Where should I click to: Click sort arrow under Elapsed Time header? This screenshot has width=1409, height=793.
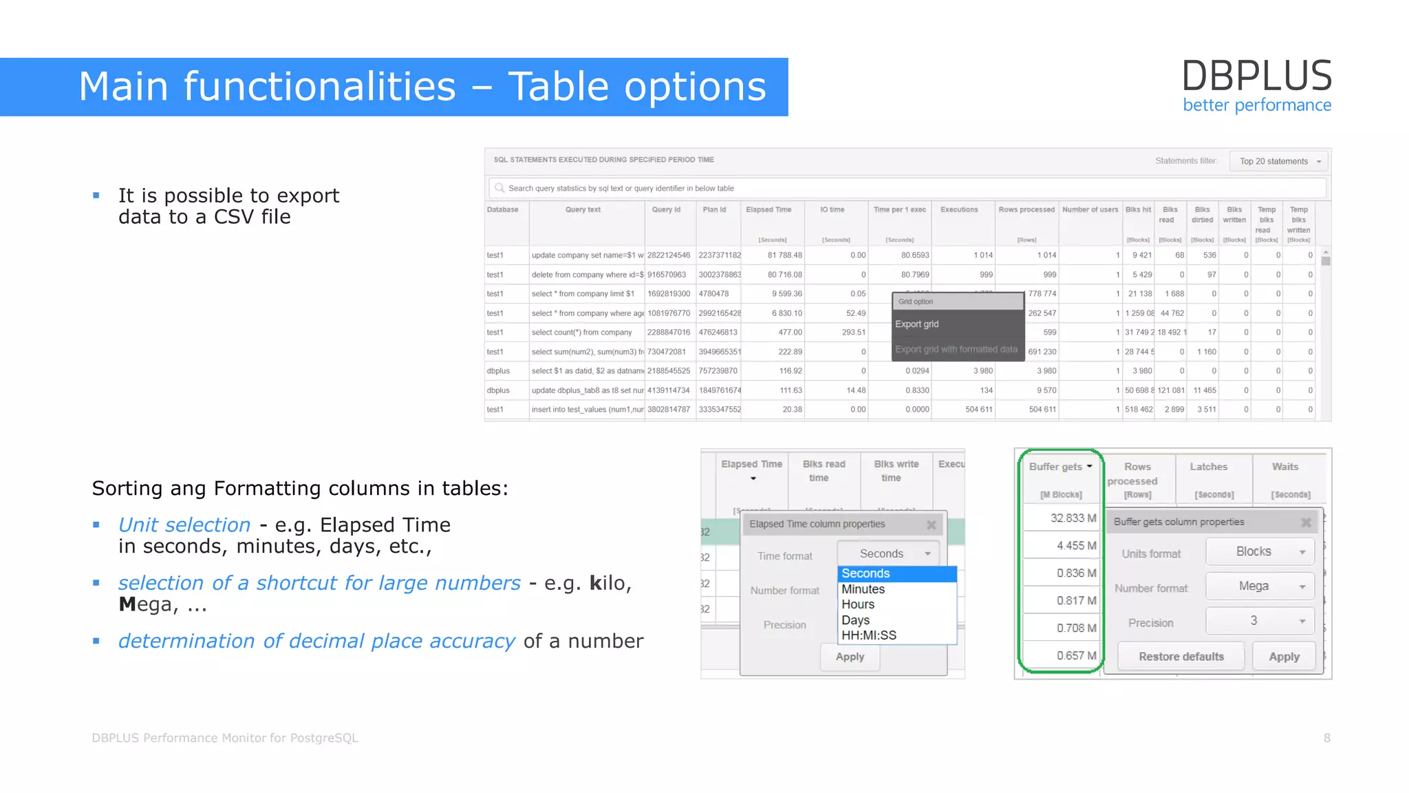(753, 478)
